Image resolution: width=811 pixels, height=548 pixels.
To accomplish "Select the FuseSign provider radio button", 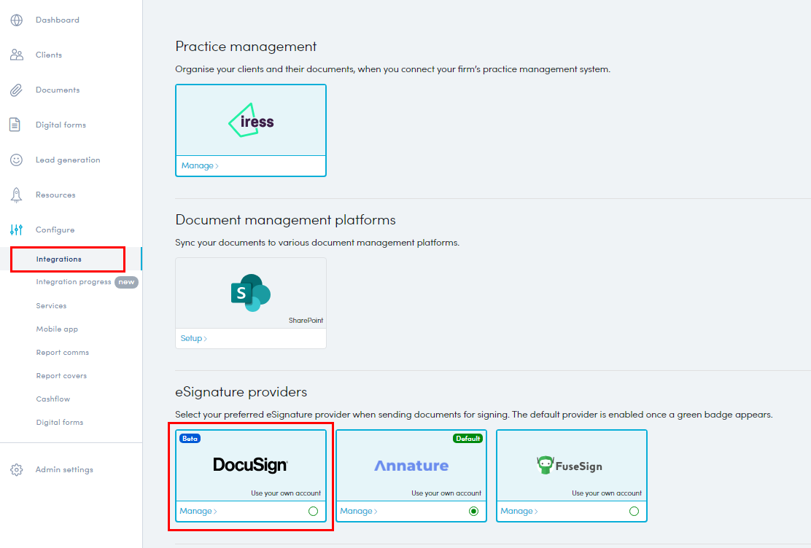I will (634, 512).
